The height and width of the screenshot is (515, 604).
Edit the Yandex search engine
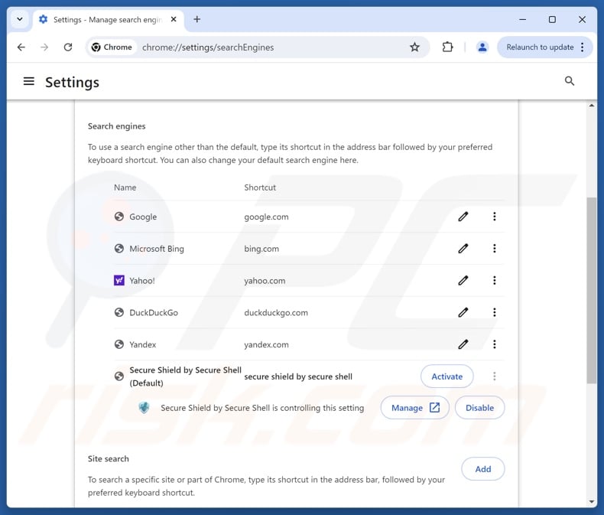pos(463,344)
